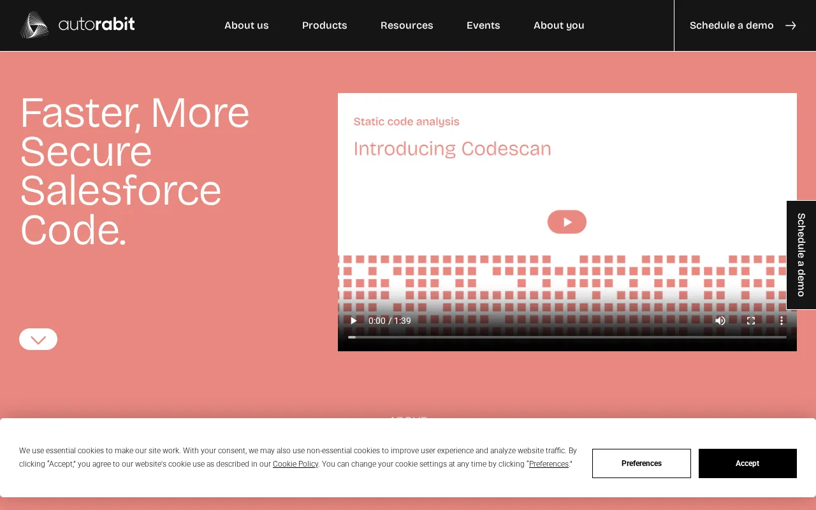The image size is (816, 510).
Task: Mute the video with the speaker icon
Action: [720, 321]
